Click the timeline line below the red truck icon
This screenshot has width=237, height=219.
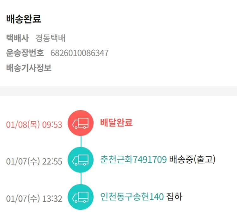(x=81, y=141)
